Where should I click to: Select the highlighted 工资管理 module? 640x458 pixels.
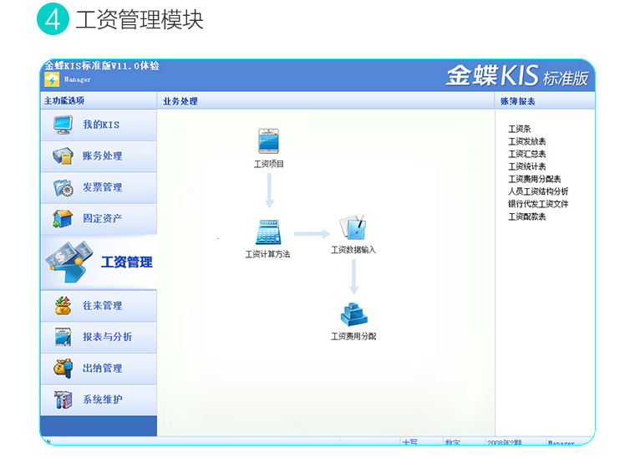(100, 262)
